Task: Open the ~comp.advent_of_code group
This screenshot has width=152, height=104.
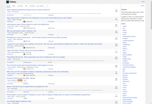Action: (x=129, y=36)
